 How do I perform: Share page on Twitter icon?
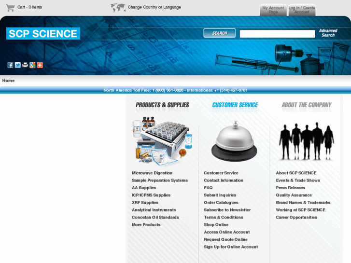tap(18, 65)
